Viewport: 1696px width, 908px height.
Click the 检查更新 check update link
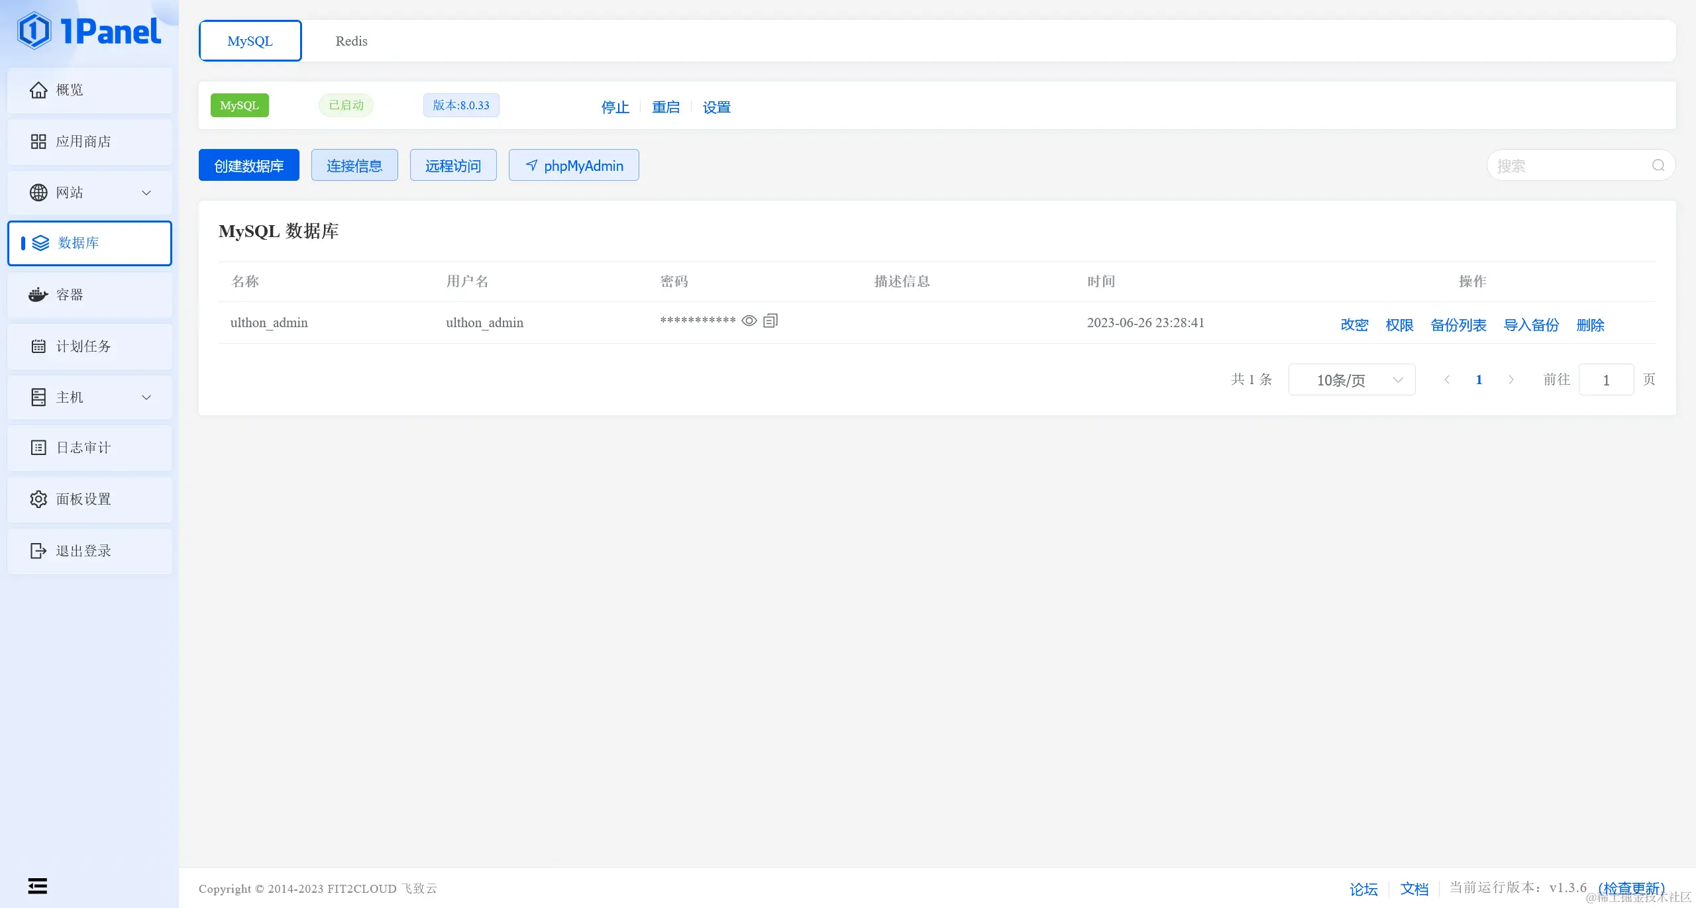1631,888
